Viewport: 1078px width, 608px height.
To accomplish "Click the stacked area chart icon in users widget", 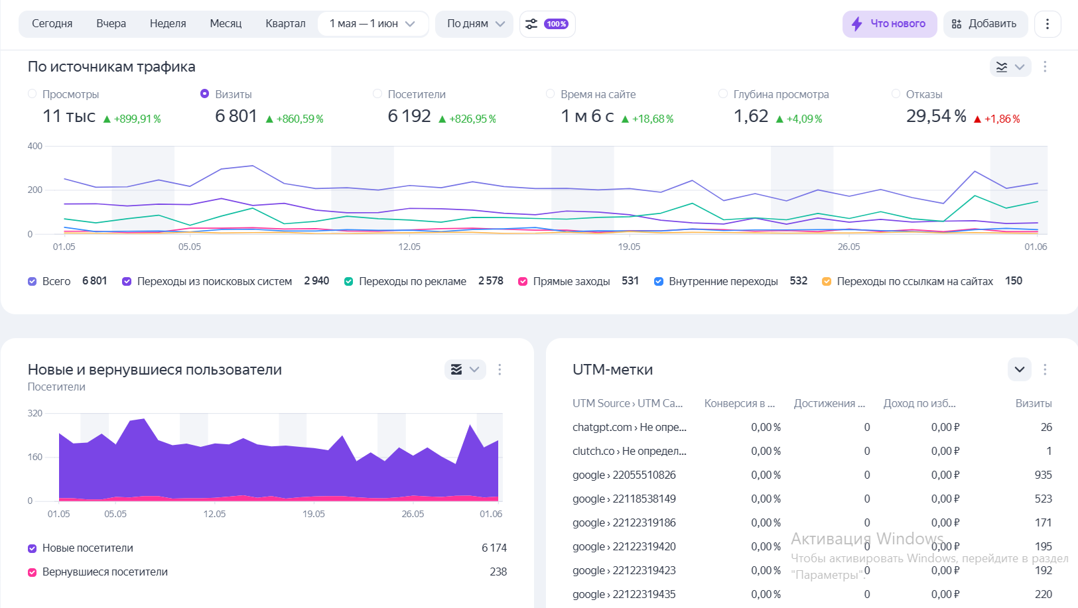I will [456, 369].
